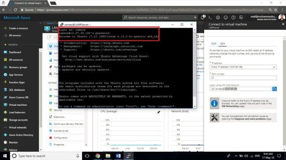Bookmark this page with the star
Viewport: 286px width, 160px height.
(x=275, y=10)
